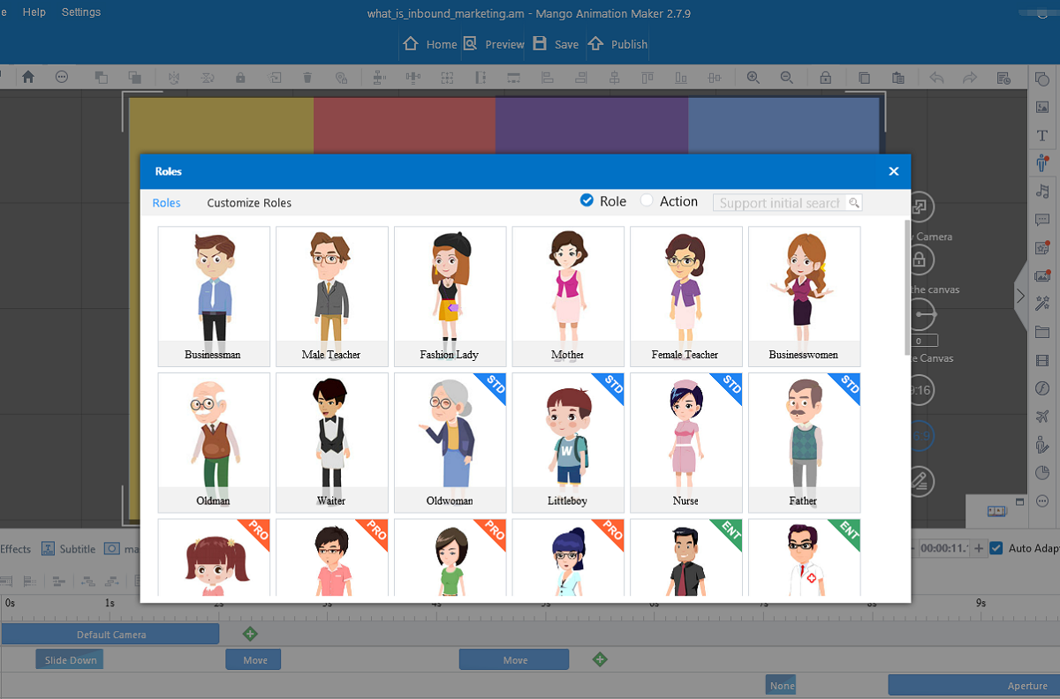This screenshot has width=1060, height=699.
Task: Open the folder library icon in the sidebar
Action: coord(1042,332)
